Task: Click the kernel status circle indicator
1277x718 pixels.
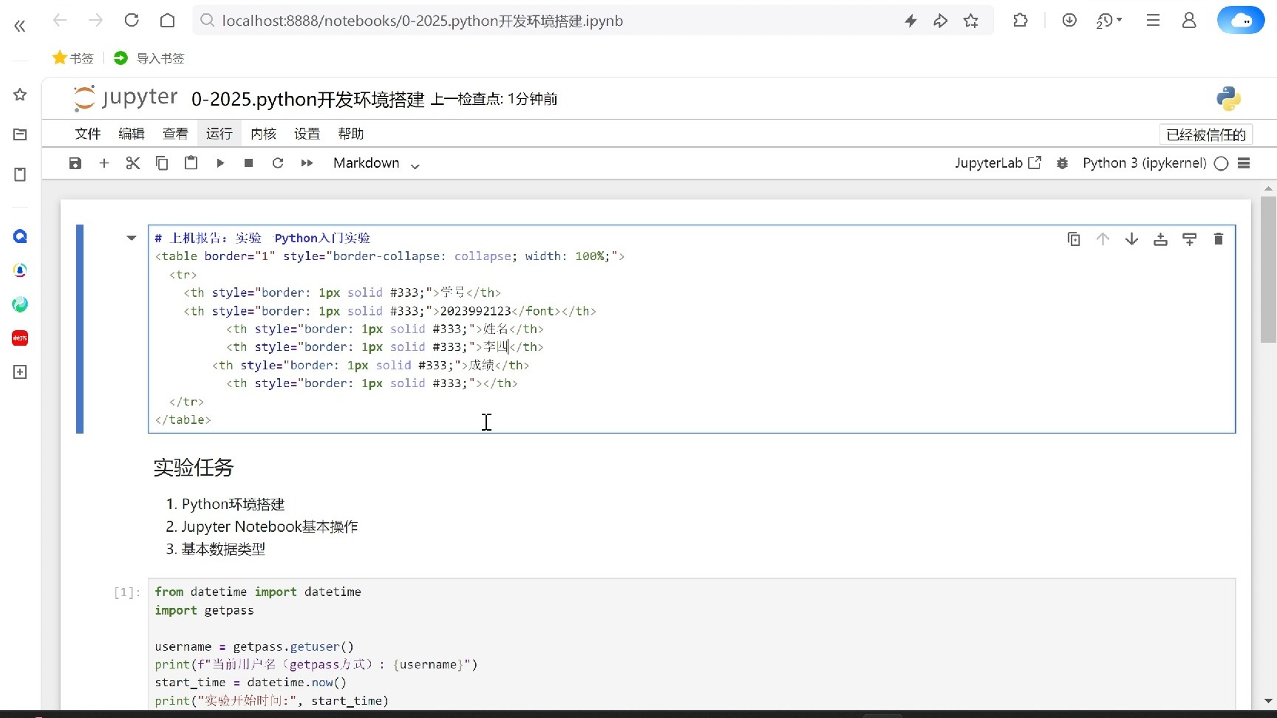Action: [1221, 164]
